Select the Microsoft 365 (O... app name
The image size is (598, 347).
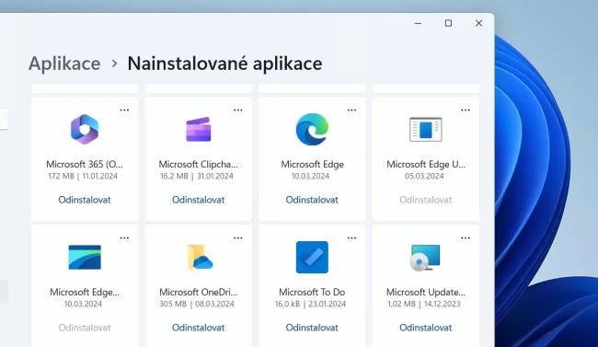tap(85, 164)
